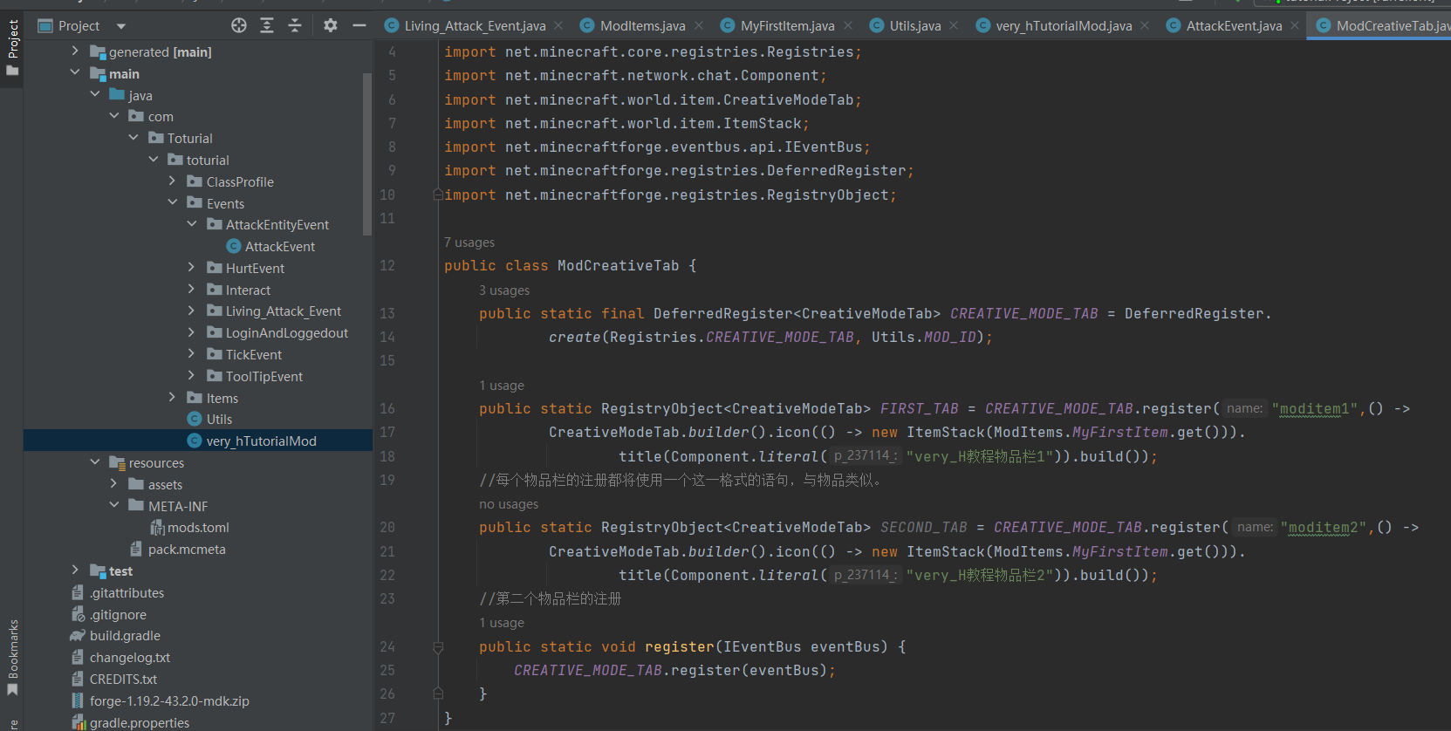Image resolution: width=1451 pixels, height=731 pixels.
Task: Click '3 usages' hint above CREATIVE_MODE_TAB
Action: coord(504,290)
